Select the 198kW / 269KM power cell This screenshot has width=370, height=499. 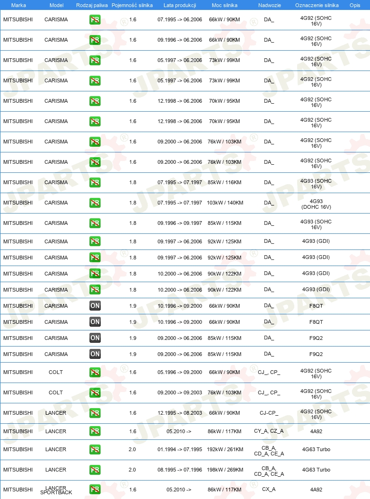(225, 470)
